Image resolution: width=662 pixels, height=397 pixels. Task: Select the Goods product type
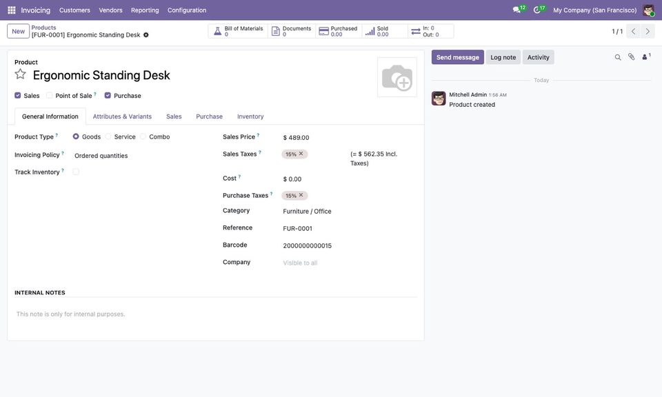tap(76, 136)
